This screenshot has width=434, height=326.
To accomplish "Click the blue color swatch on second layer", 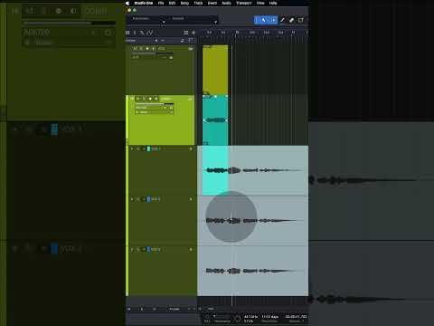I will 148,199.
